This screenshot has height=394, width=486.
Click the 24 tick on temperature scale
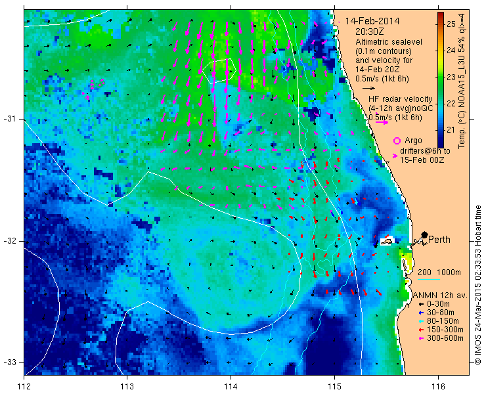(451, 50)
